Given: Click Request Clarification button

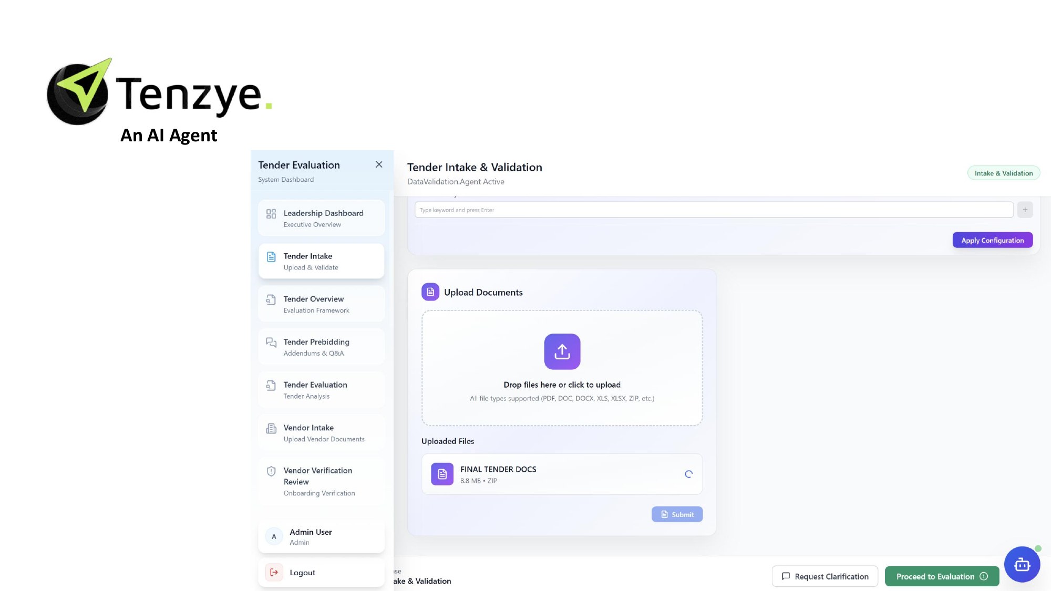Looking at the screenshot, I should [825, 576].
